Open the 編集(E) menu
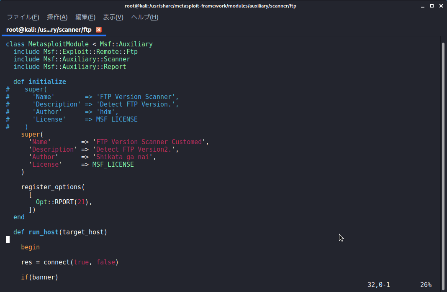This screenshot has height=292, width=447. [85, 17]
